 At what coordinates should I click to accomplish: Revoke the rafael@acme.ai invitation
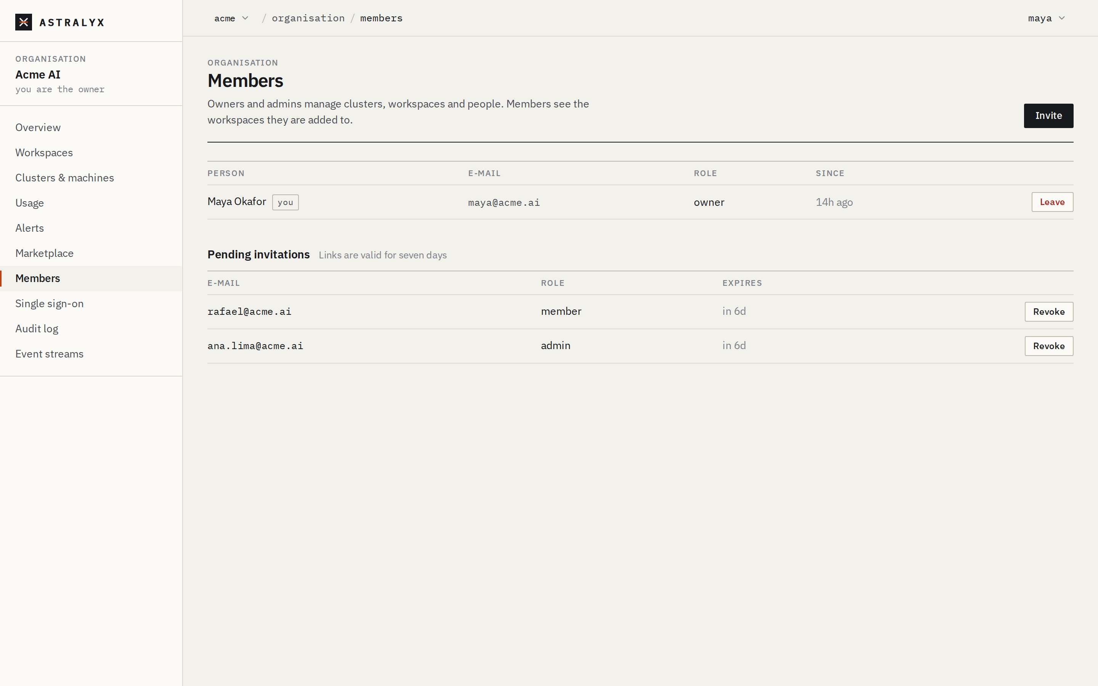[1048, 312]
